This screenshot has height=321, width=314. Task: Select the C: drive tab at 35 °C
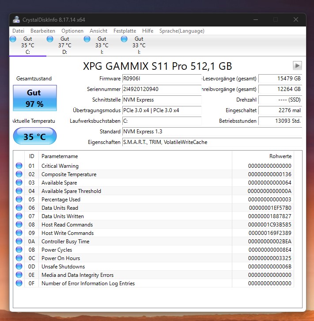coord(28,45)
